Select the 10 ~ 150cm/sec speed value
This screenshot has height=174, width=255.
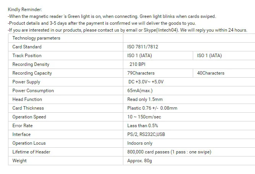pos(144,117)
